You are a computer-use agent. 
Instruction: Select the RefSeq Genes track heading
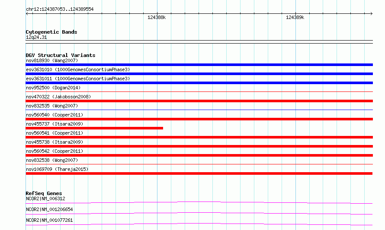coord(44,193)
